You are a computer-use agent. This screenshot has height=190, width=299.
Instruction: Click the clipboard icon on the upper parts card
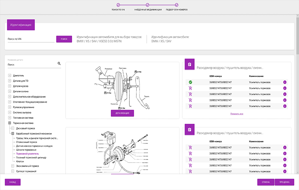pos(190,64)
